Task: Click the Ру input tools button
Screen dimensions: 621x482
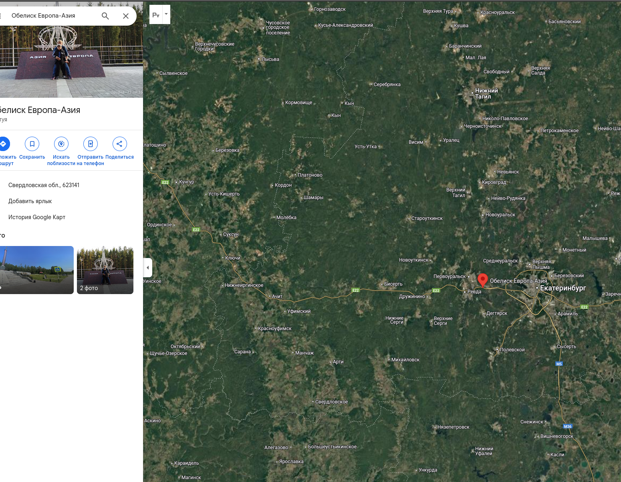Action: [156, 14]
